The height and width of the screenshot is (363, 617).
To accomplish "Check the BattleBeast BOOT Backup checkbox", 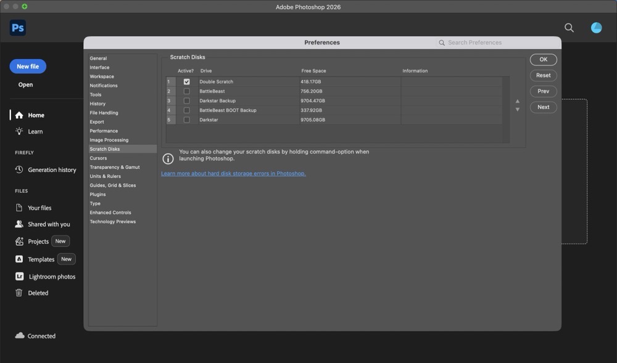I will [186, 110].
